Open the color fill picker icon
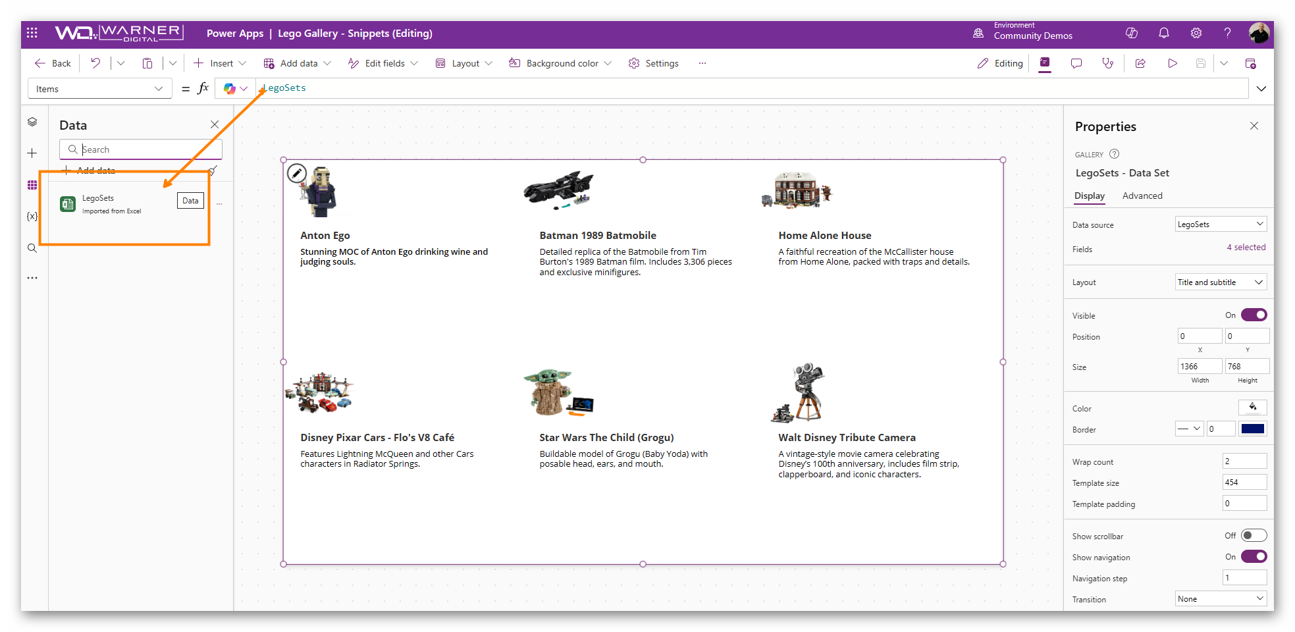The width and height of the screenshot is (1295, 632). [x=1252, y=408]
